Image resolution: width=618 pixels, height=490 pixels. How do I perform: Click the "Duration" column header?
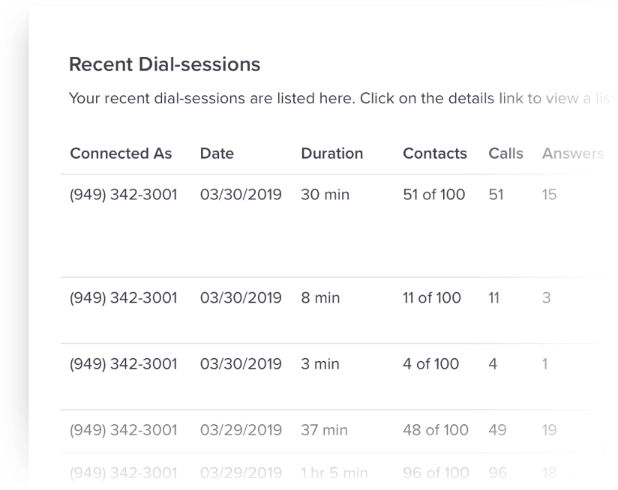tap(331, 154)
